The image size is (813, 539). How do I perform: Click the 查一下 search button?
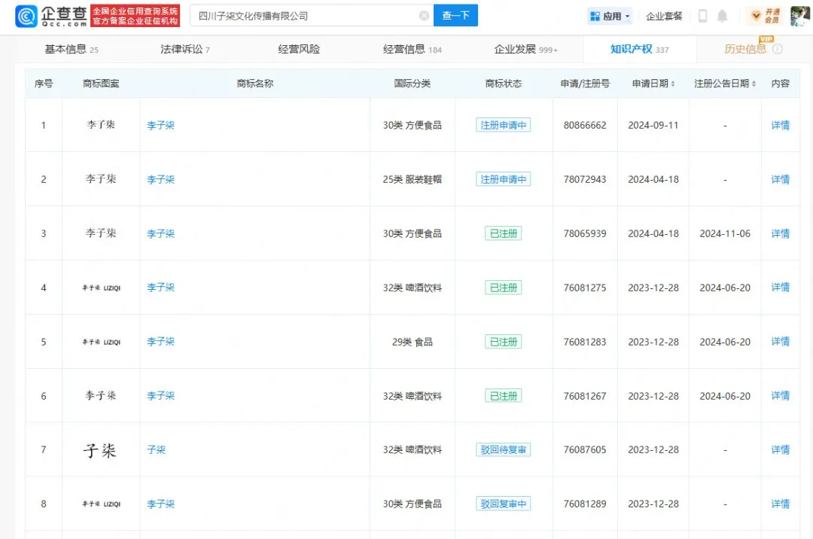(455, 16)
